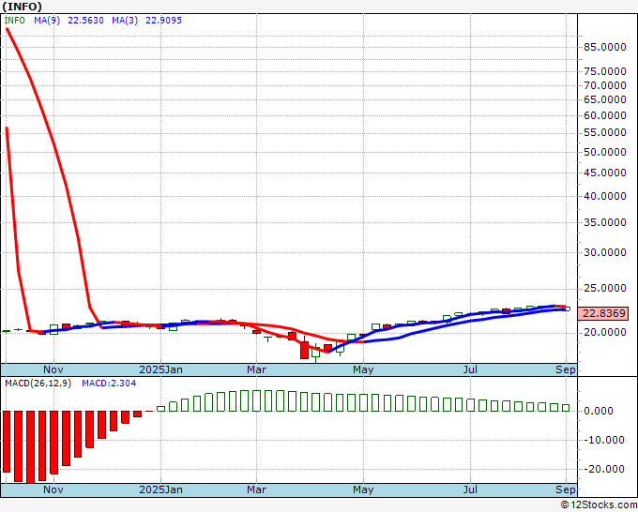
Task: Click Mar on the MACD panel time axis
Action: [256, 489]
